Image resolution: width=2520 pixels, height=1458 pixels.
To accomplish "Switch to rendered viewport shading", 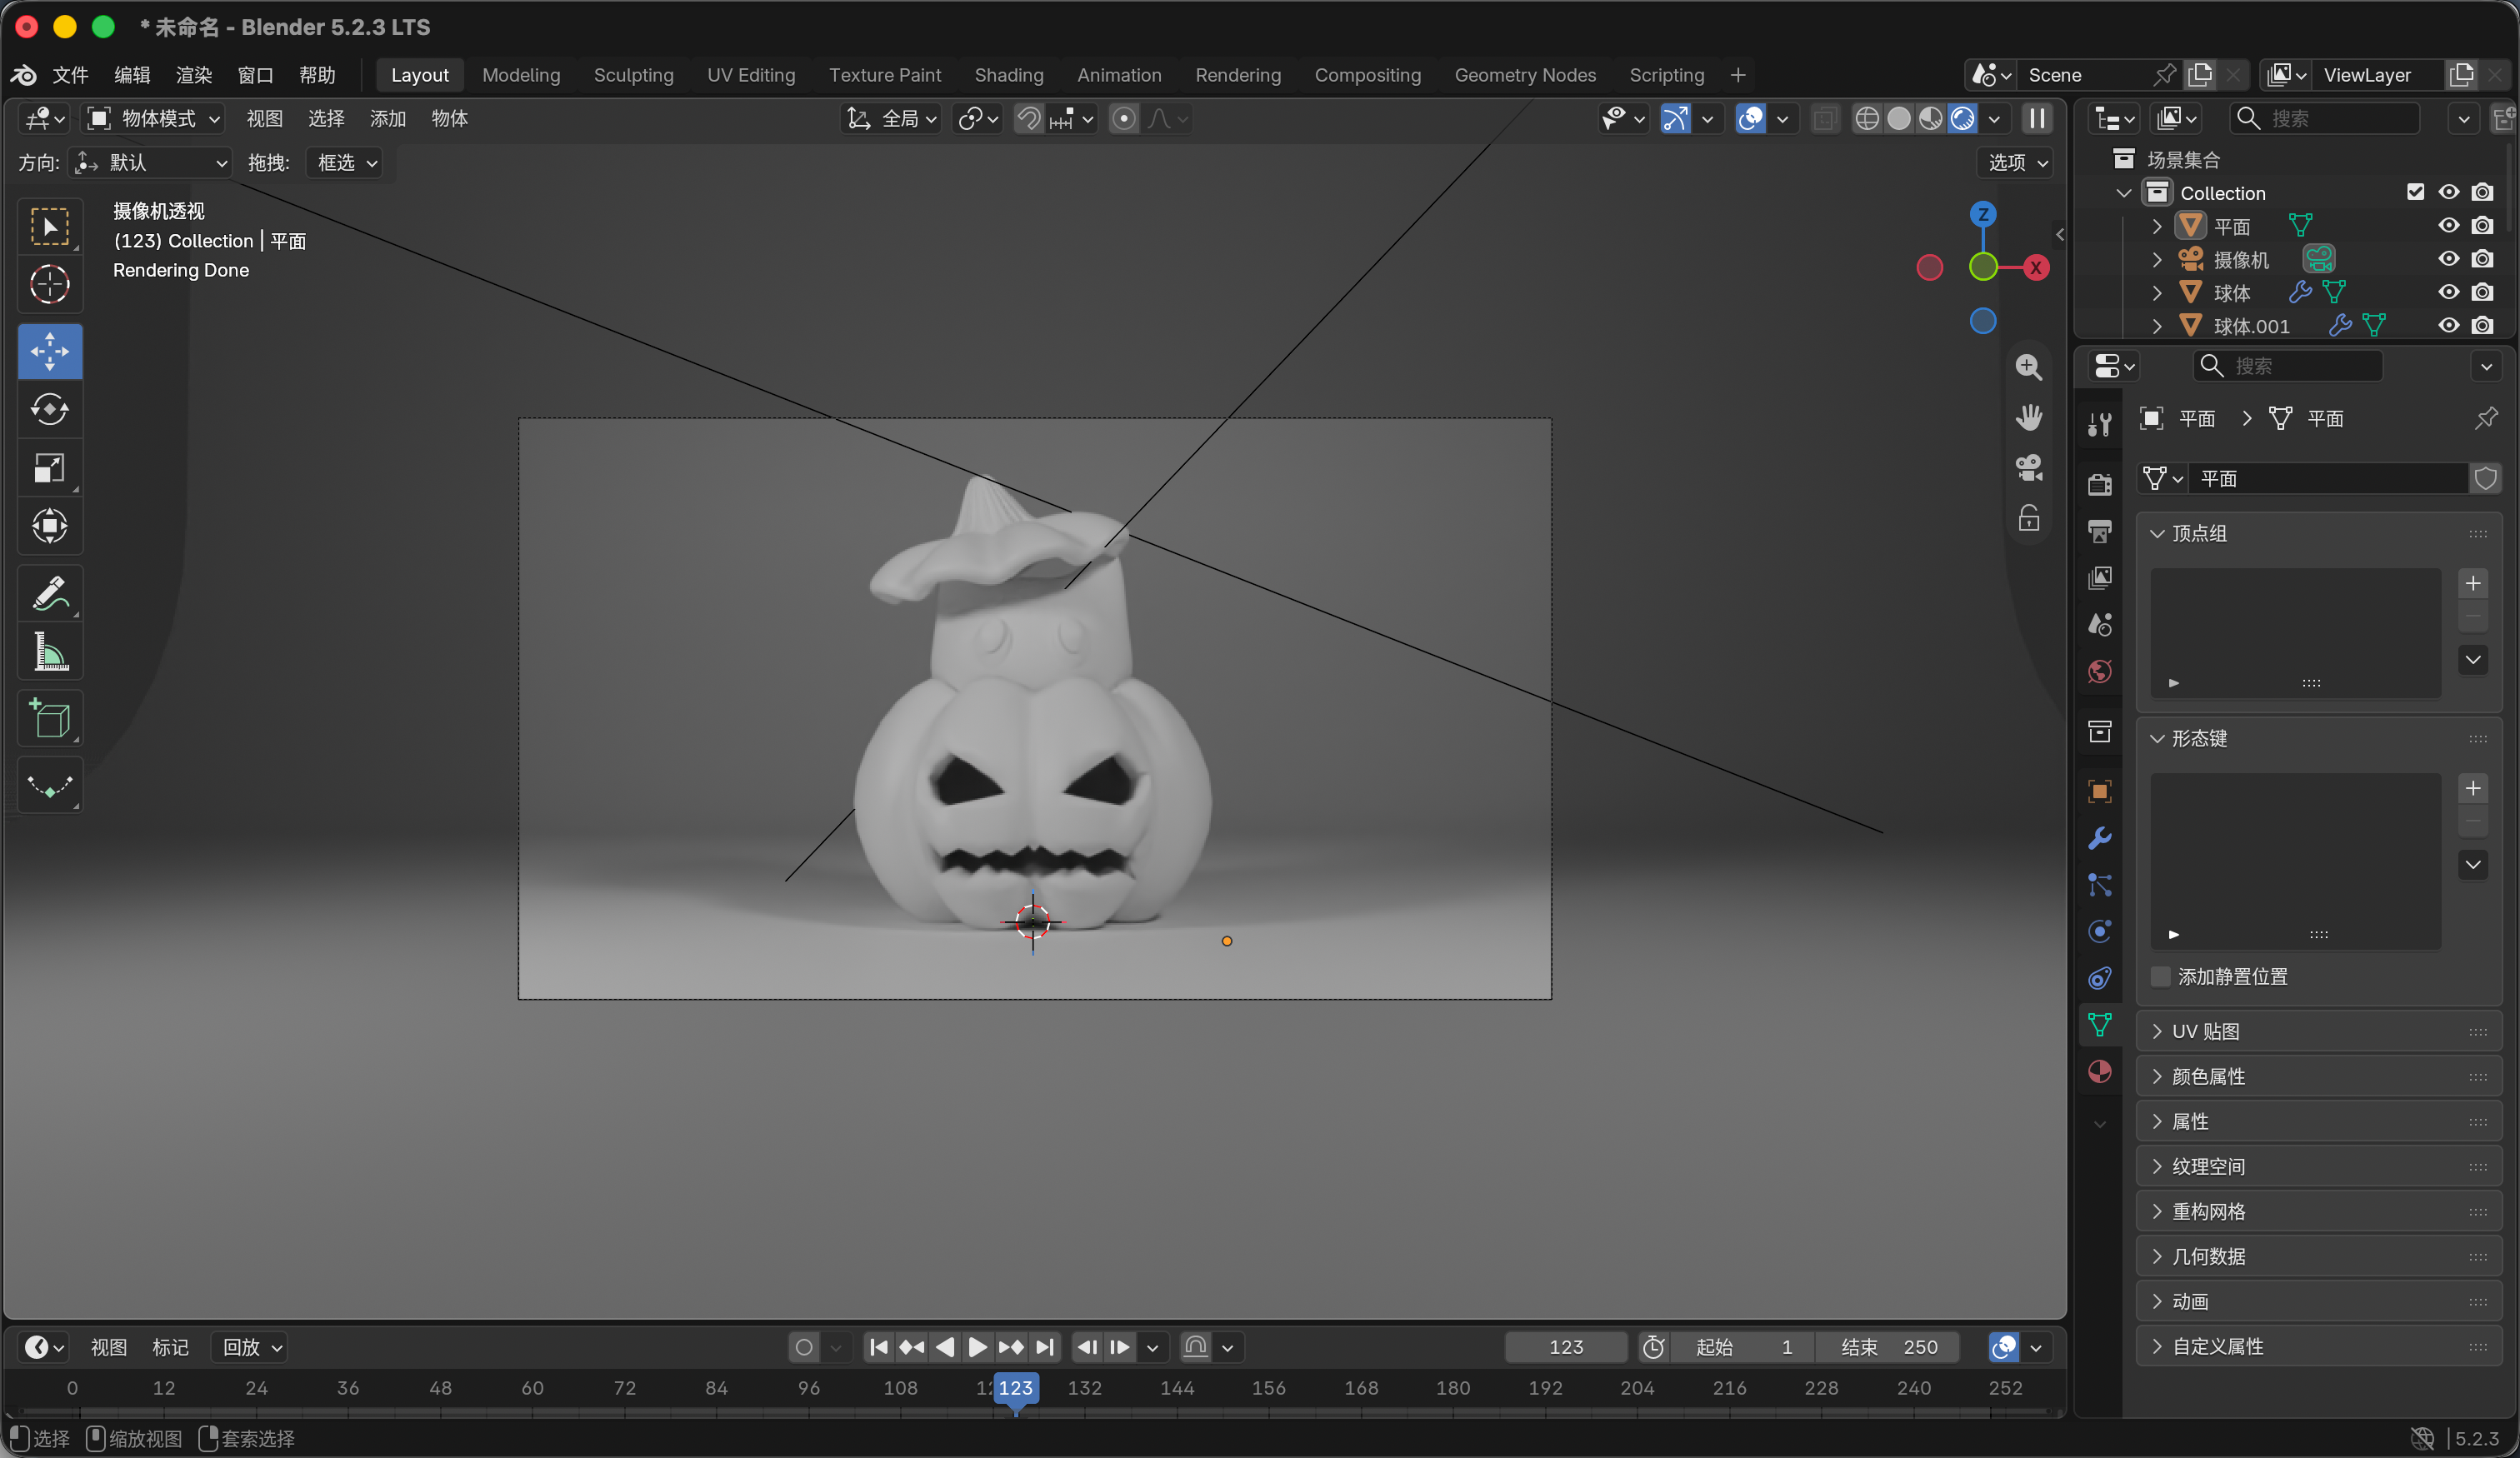I will pyautogui.click(x=1962, y=119).
